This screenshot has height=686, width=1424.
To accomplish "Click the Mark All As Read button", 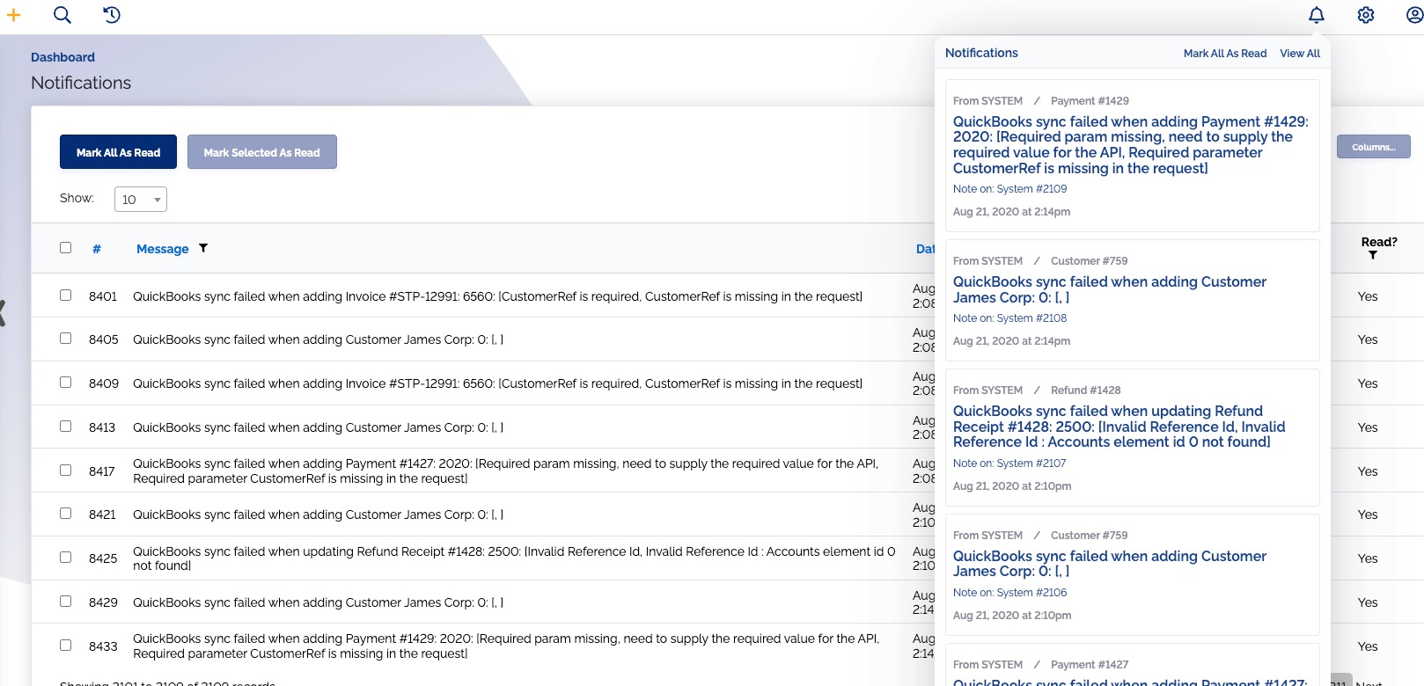I will click(x=118, y=152).
